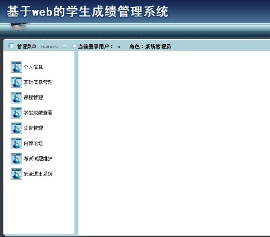270x237 pixels.
Task: Click the computer image under the title
Action: (19, 27)
